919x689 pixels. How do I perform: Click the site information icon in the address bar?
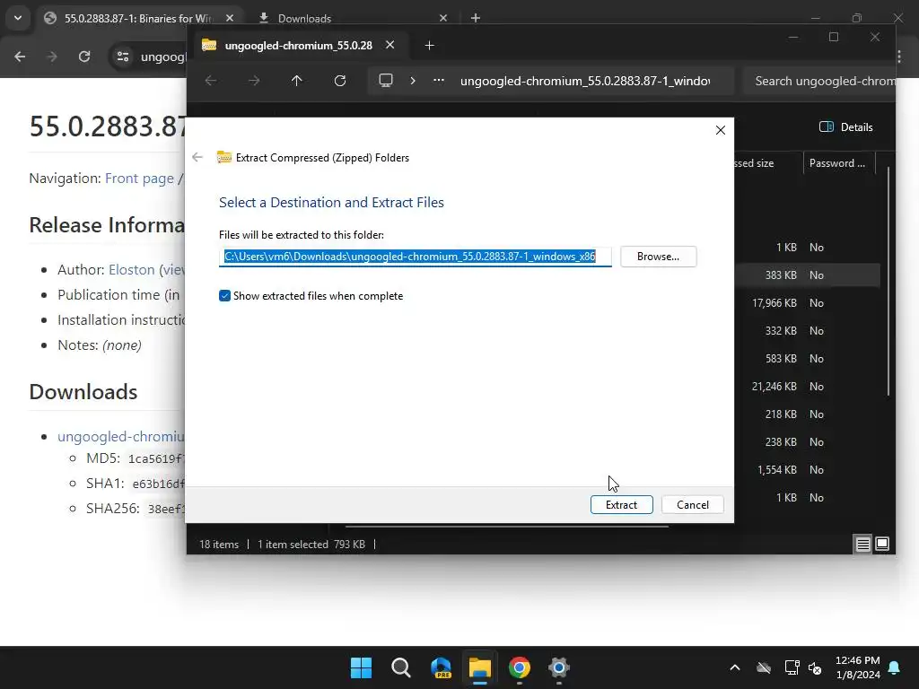(122, 57)
